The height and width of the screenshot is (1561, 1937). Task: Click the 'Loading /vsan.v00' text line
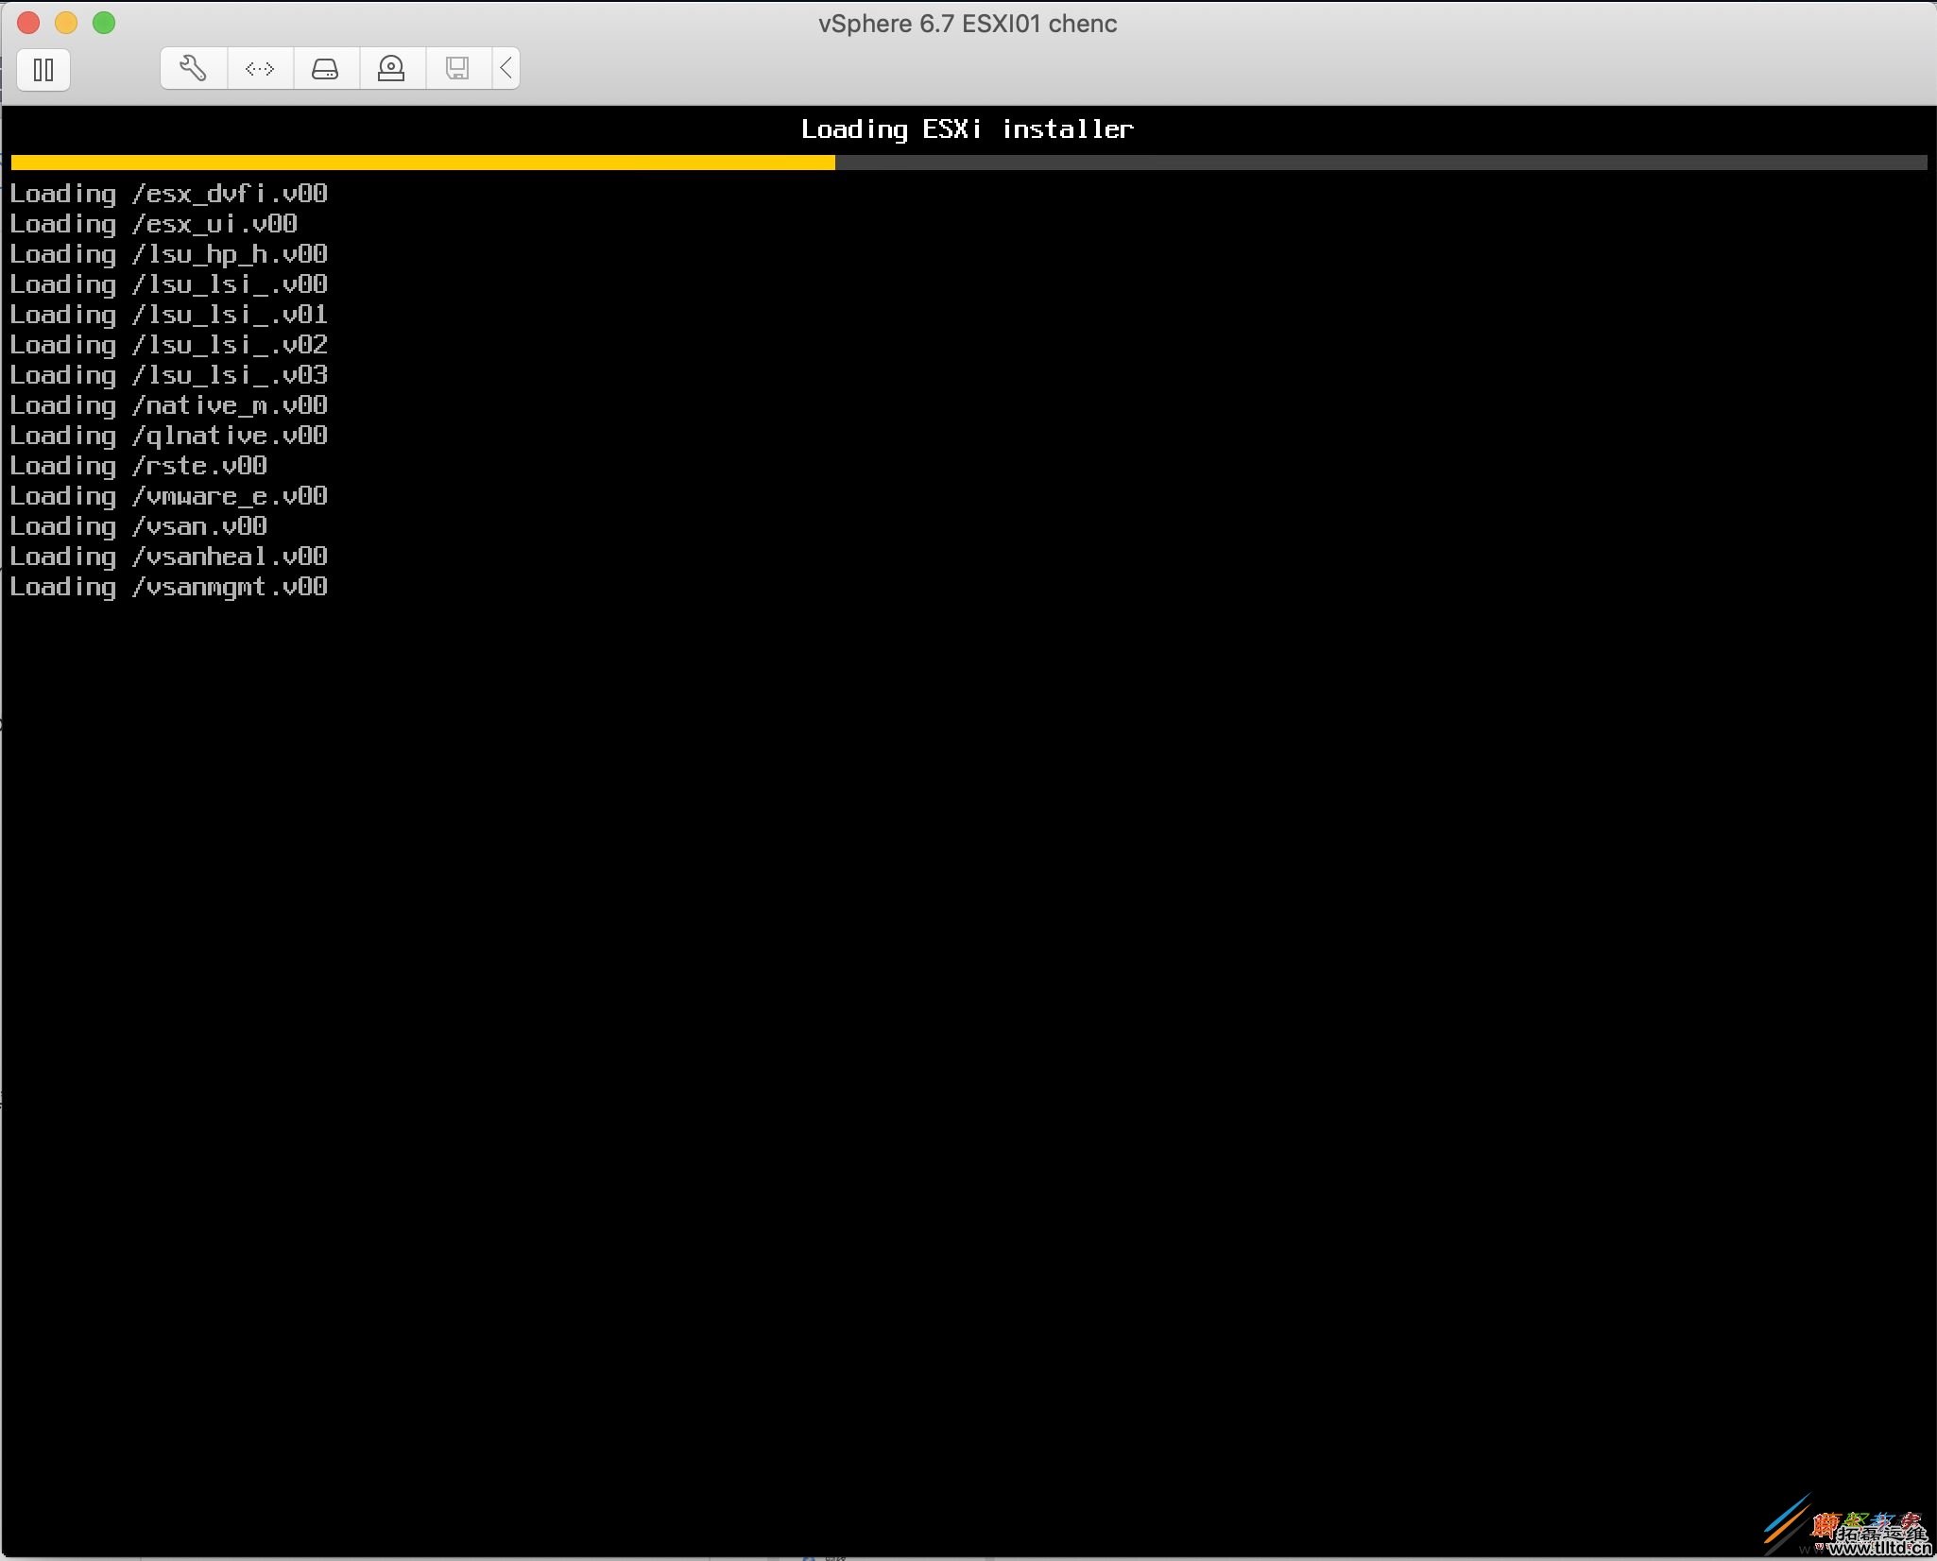[x=137, y=525]
